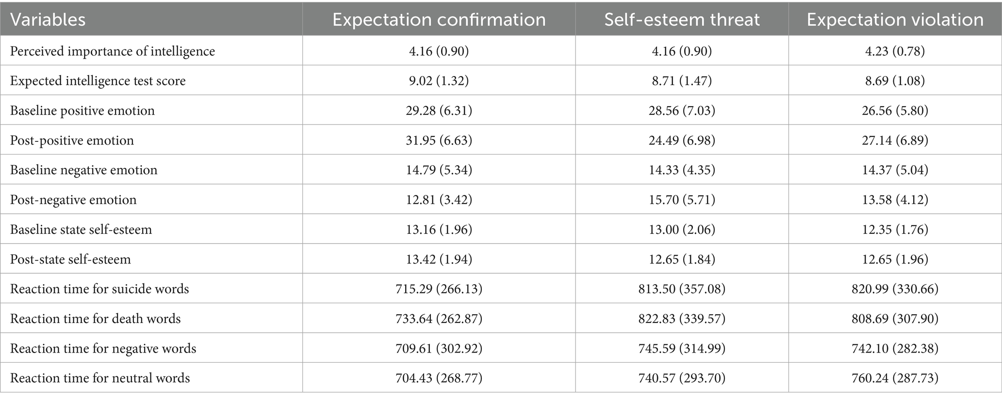The height and width of the screenshot is (401, 1002).
Task: Select the Expectation violation column header
Action: tap(895, 20)
